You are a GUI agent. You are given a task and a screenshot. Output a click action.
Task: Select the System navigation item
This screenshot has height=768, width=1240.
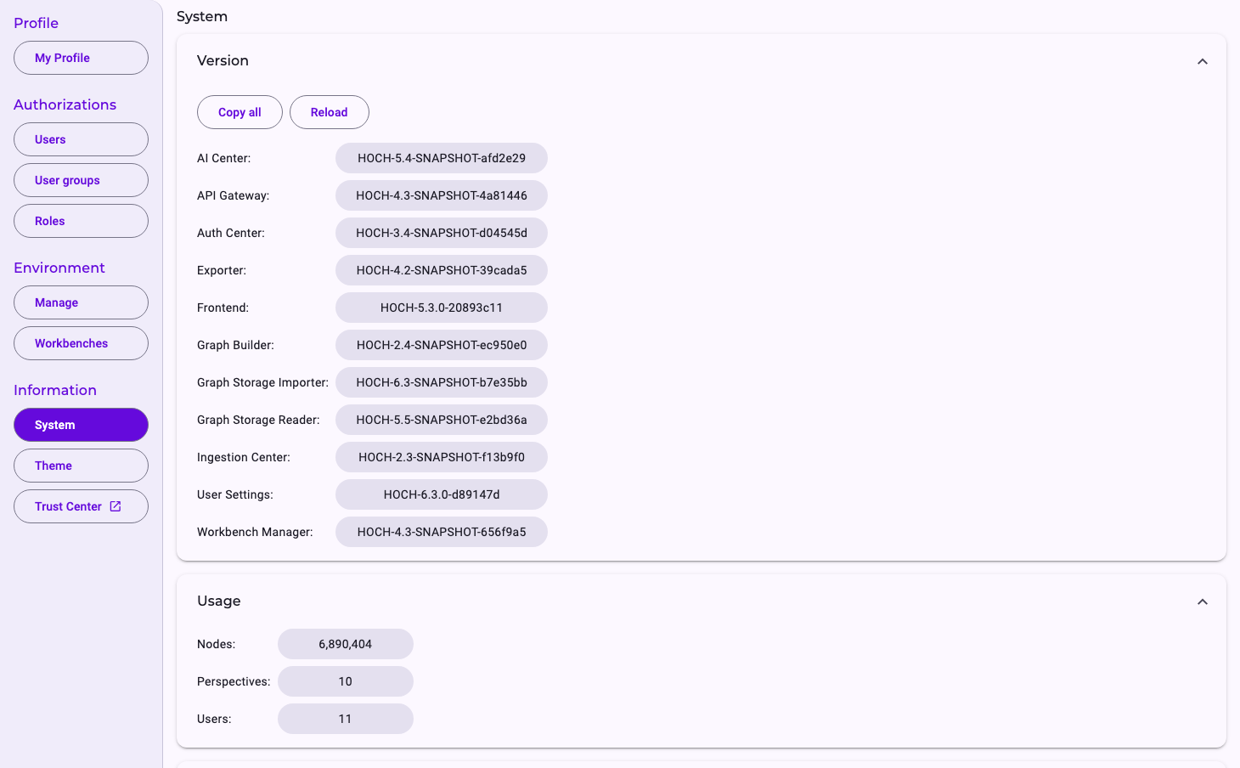tap(81, 425)
